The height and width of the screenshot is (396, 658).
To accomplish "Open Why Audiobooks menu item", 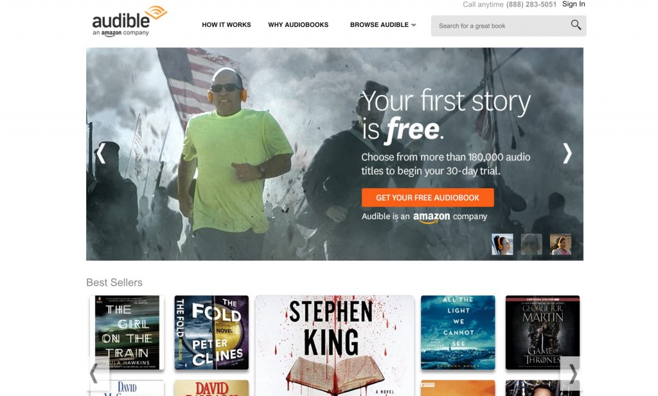I will point(298,25).
